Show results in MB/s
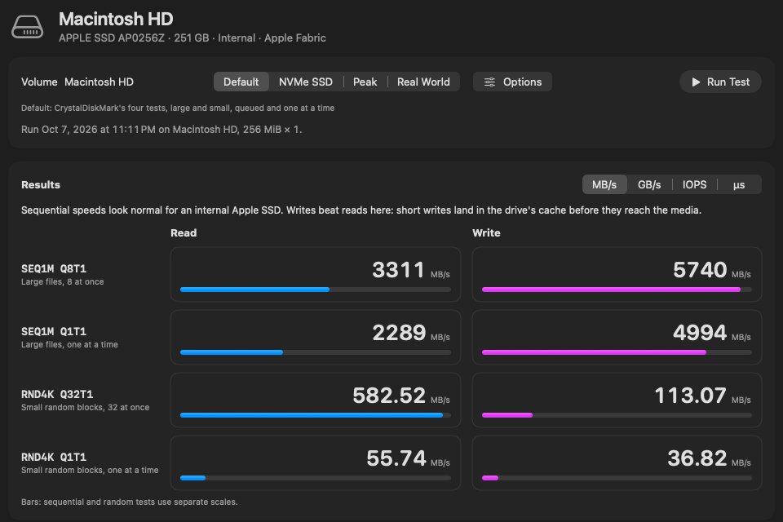 click(x=604, y=185)
